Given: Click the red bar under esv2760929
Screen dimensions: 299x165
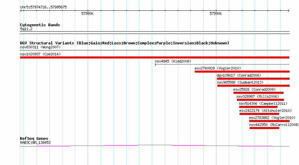Looking at the screenshot, I should tap(242, 72).
